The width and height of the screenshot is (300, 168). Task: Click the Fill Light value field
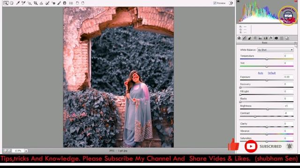288,91
